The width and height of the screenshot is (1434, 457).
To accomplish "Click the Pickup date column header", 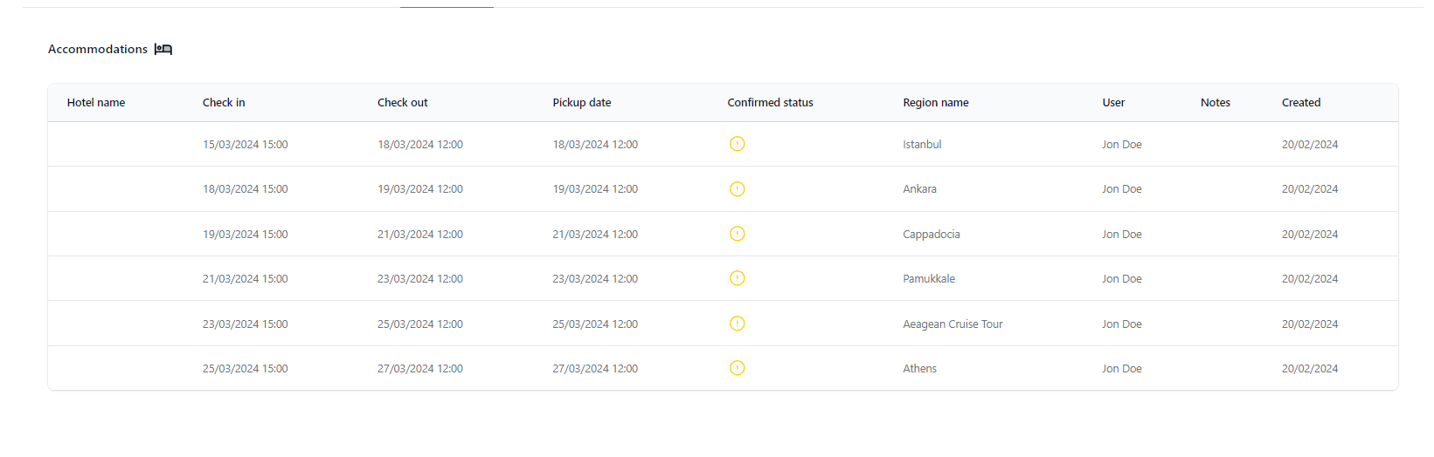I will pyautogui.click(x=582, y=103).
